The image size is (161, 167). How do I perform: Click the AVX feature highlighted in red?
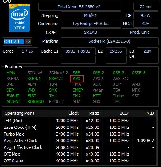coord(77,79)
